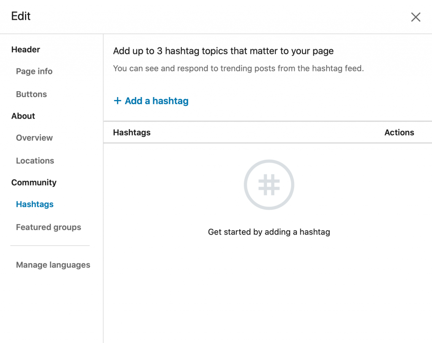Click the trending posts description text
432x343 pixels.
238,68
